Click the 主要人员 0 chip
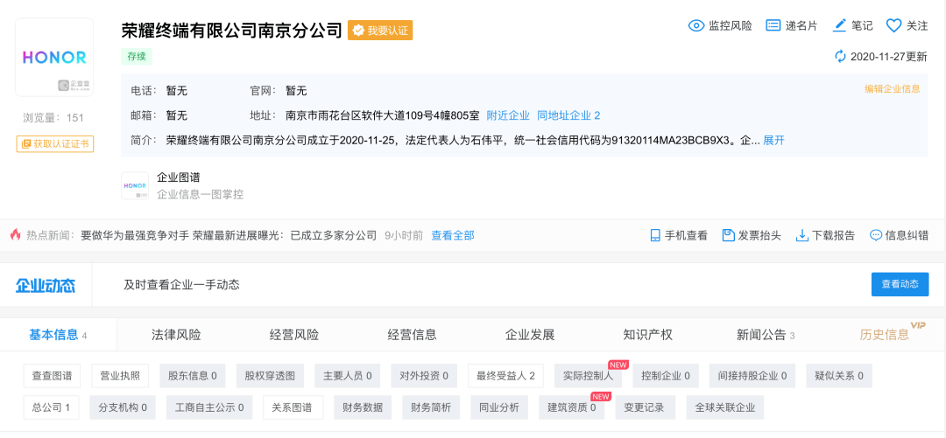Screen dimensions: 946x438 click(x=348, y=376)
